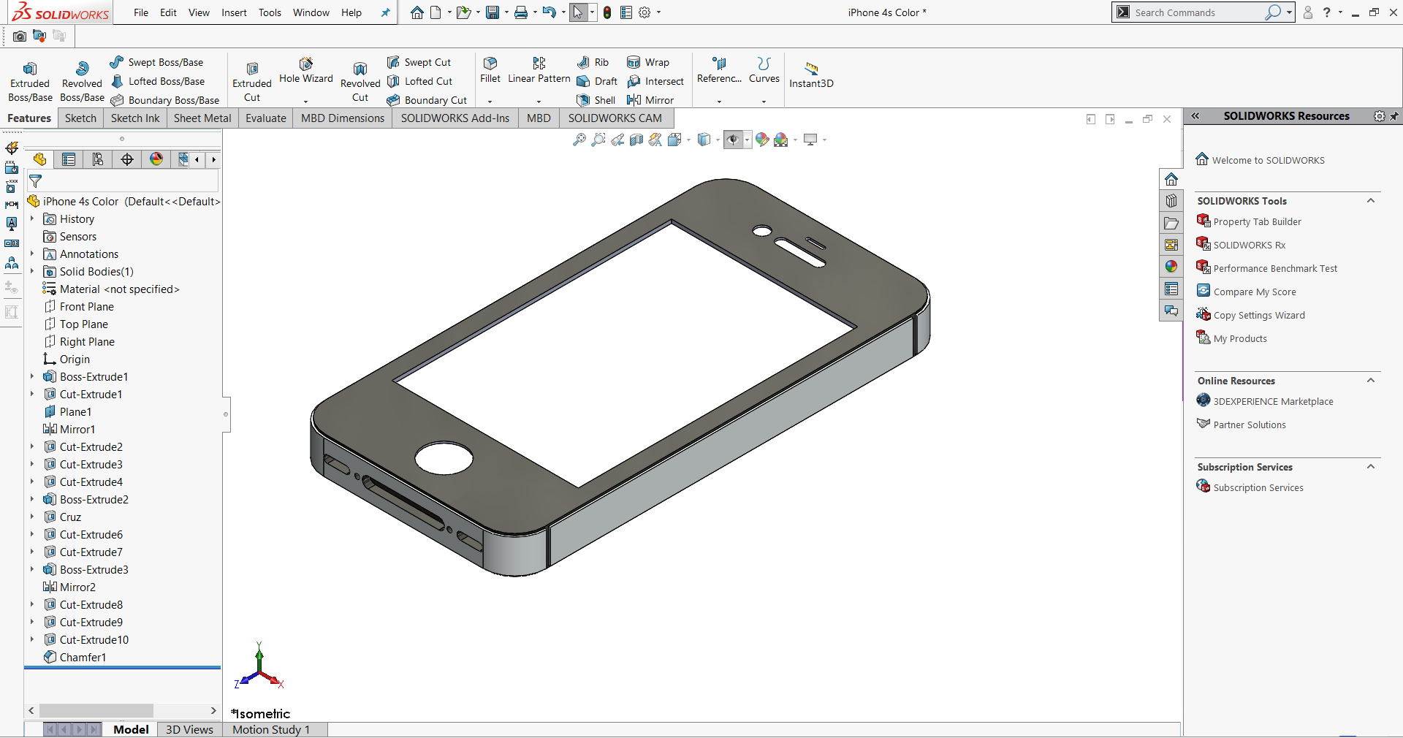Screen dimensions: 1403x738
Task: Expand the Cruz feature
Action: pyautogui.click(x=32, y=517)
